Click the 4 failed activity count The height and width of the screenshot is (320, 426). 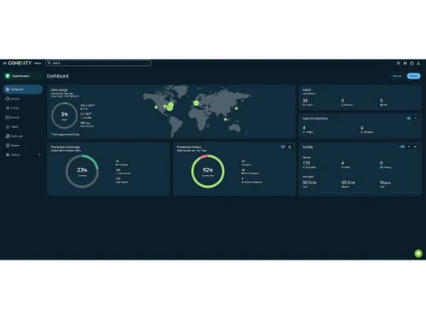(x=343, y=163)
